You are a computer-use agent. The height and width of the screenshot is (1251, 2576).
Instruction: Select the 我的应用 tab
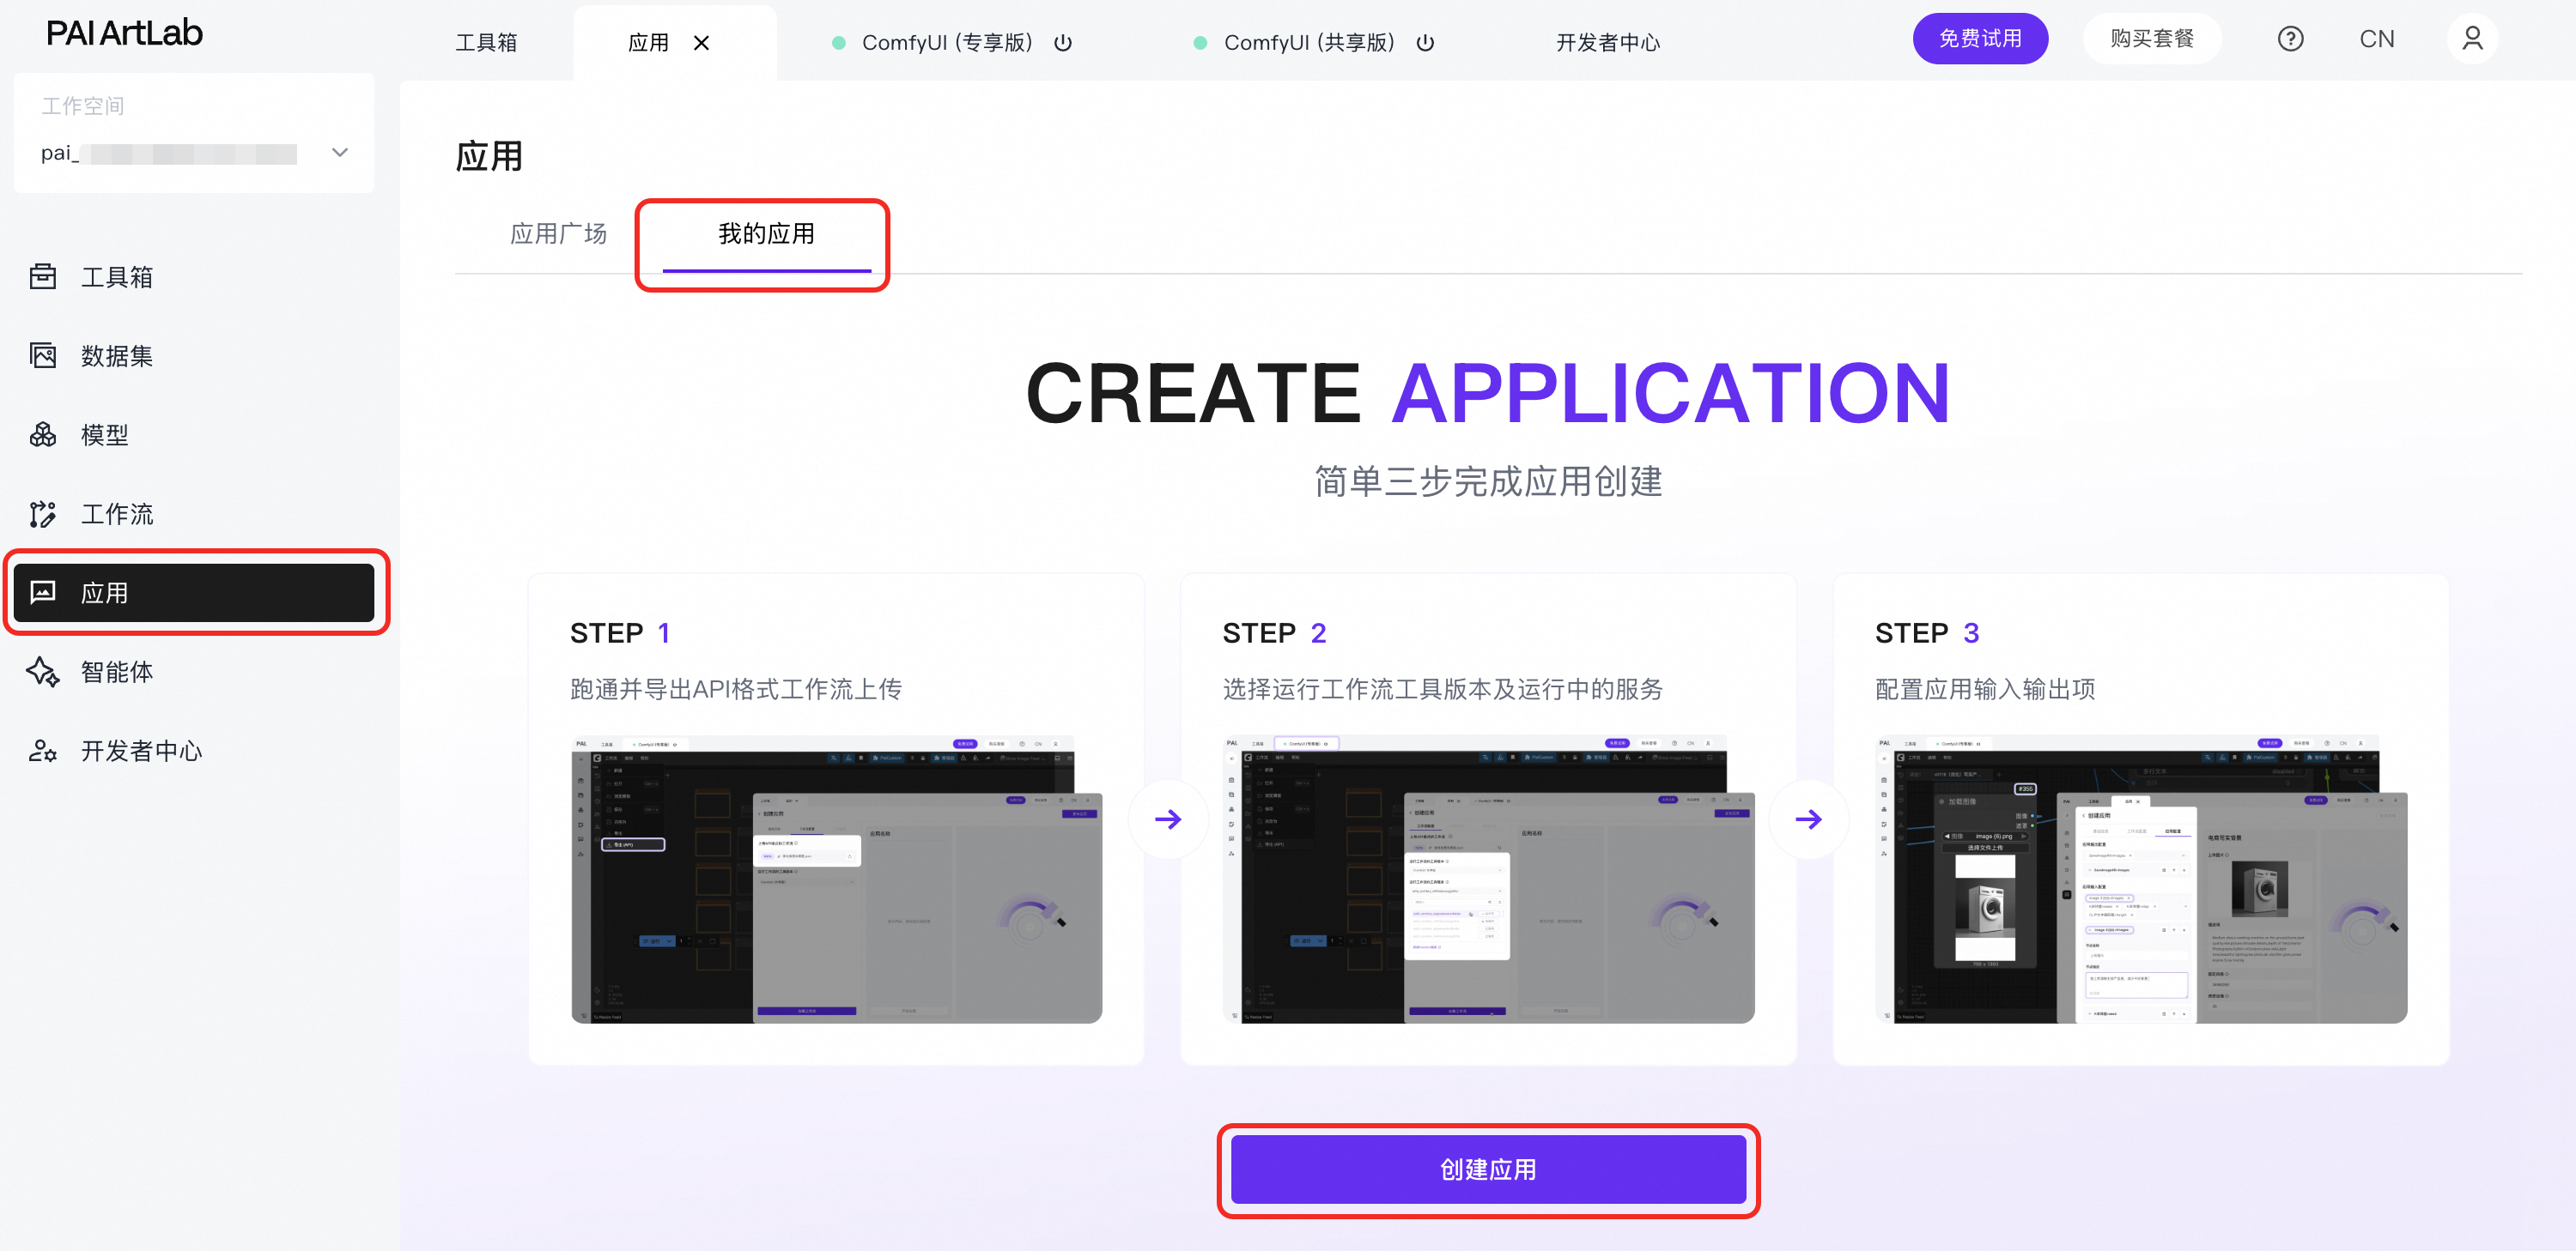(x=766, y=234)
